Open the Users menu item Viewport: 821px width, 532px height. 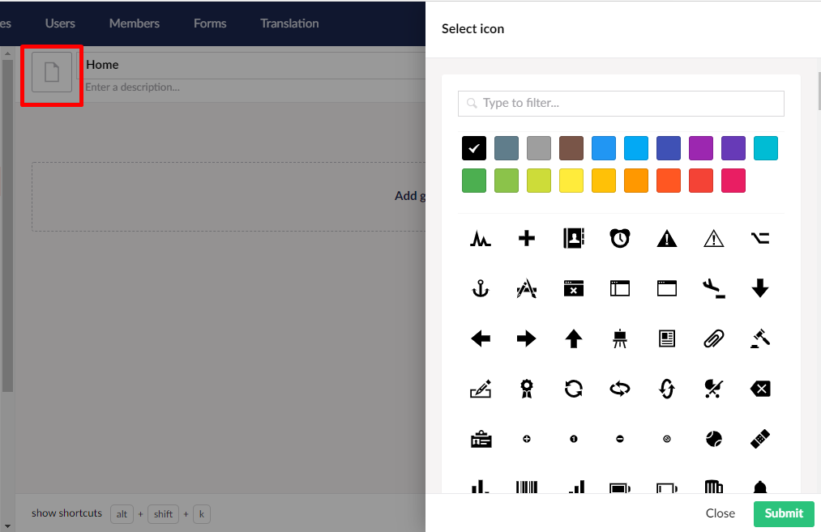[x=59, y=23]
